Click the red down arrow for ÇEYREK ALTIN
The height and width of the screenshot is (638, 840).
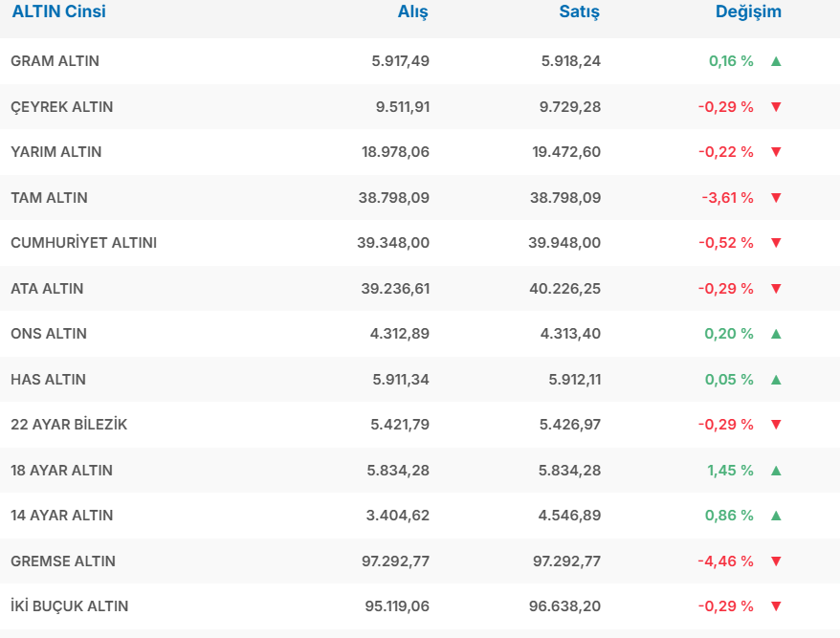point(776,107)
